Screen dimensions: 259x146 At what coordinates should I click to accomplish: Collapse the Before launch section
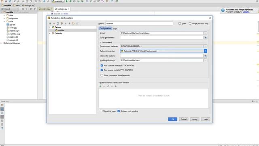99,82
